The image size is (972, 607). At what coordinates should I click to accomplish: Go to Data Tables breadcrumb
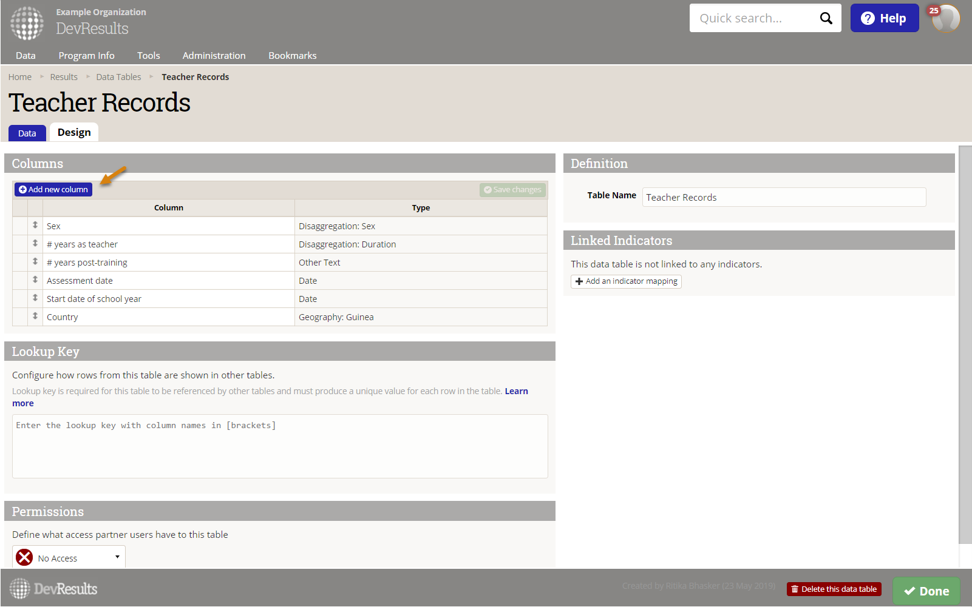(118, 77)
